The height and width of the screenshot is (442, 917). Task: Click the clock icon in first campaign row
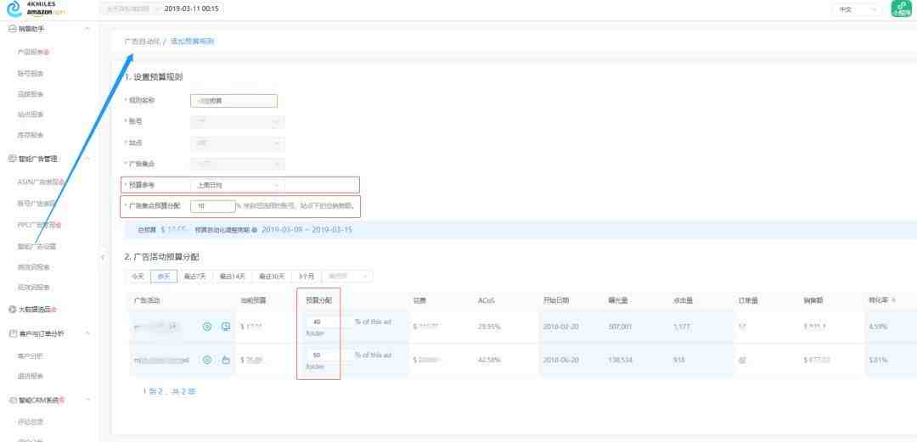(x=226, y=327)
